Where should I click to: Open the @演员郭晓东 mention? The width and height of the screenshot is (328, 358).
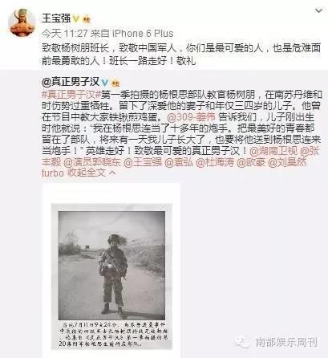pyautogui.click(x=91, y=162)
